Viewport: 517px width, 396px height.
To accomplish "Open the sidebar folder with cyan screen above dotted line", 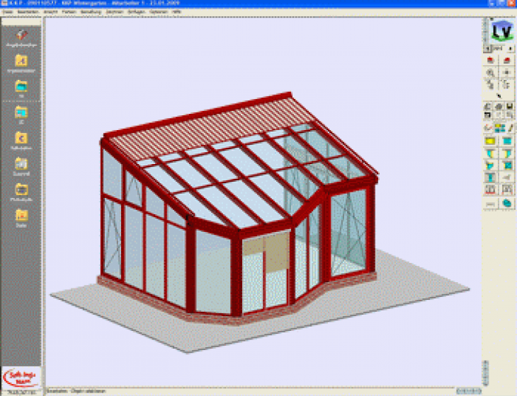I will 21,86.
